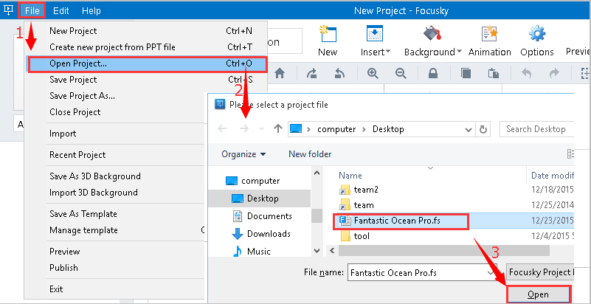The image size is (591, 304).
Task: Click the Redo arrow icon
Action: [x=554, y=74]
